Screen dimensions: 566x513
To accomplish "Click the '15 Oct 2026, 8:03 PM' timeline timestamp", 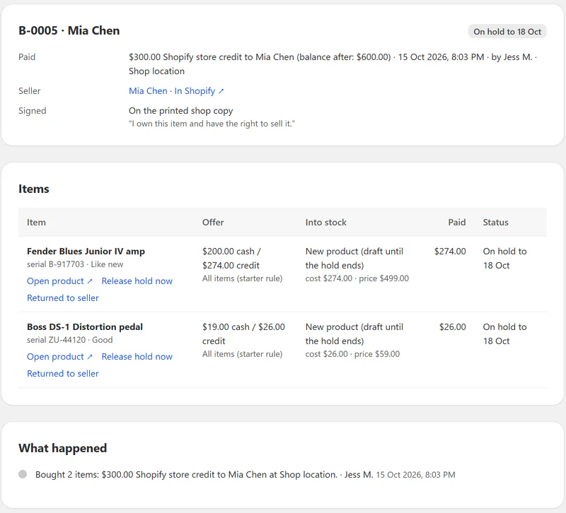I will (x=415, y=475).
